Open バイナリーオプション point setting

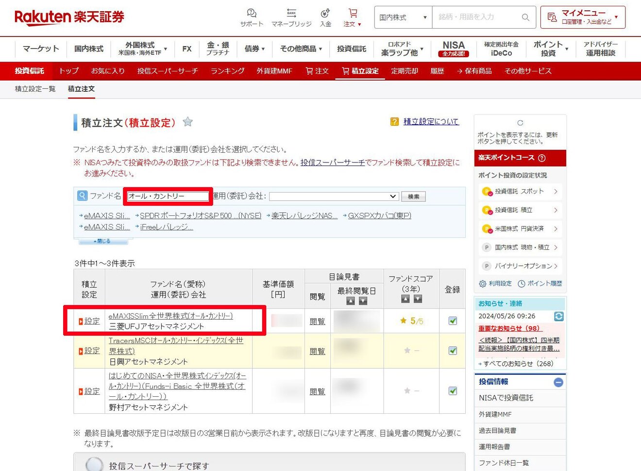[x=520, y=266]
